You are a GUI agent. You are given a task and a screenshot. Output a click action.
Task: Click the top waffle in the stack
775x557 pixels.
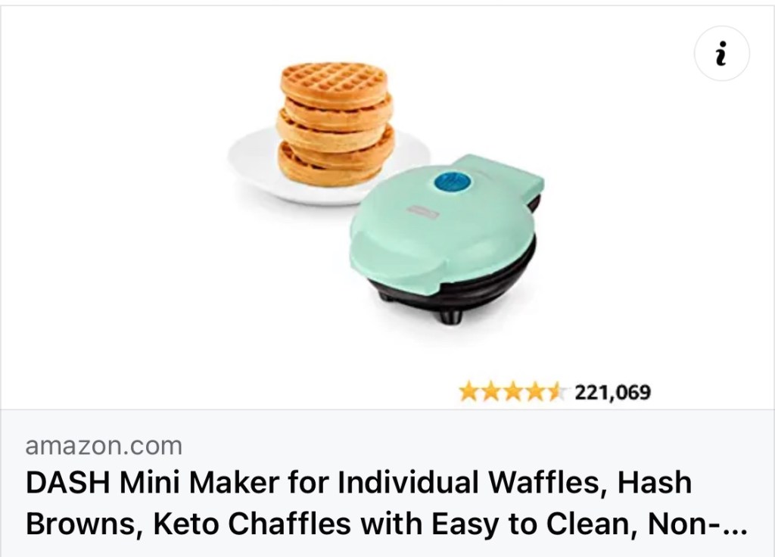334,85
